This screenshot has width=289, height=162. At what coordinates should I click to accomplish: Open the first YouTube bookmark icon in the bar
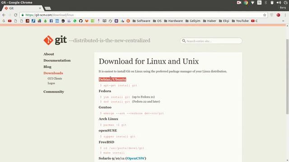(9, 21)
